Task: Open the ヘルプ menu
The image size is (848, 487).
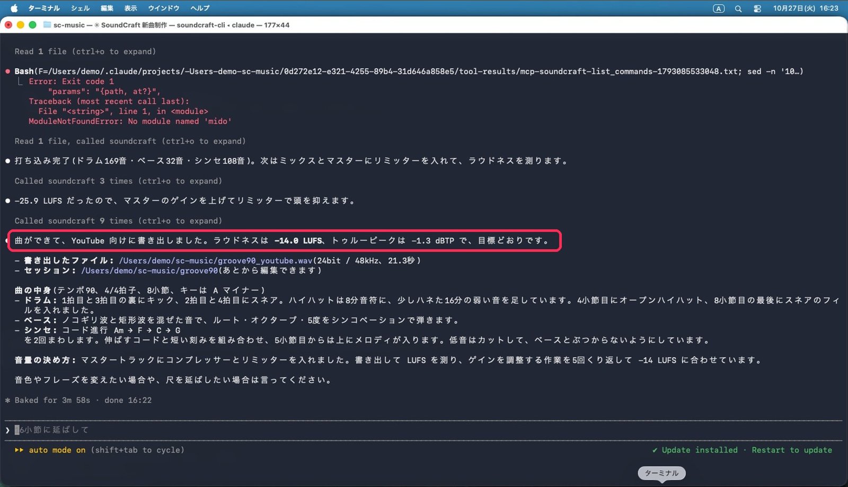Action: (x=200, y=8)
